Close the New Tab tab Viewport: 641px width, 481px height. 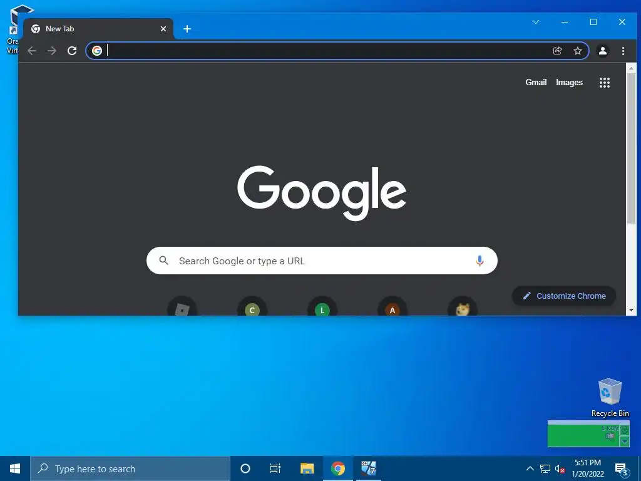pos(163,29)
